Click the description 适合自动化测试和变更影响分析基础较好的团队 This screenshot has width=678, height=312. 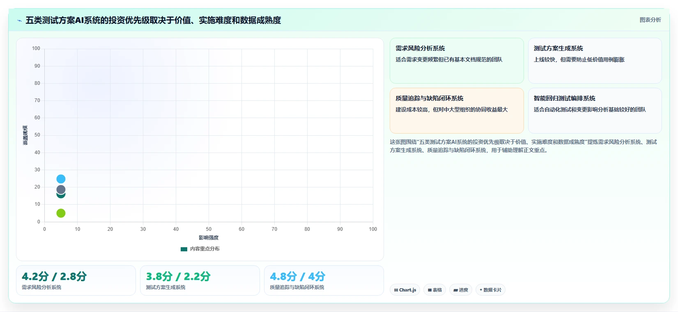tap(590, 109)
